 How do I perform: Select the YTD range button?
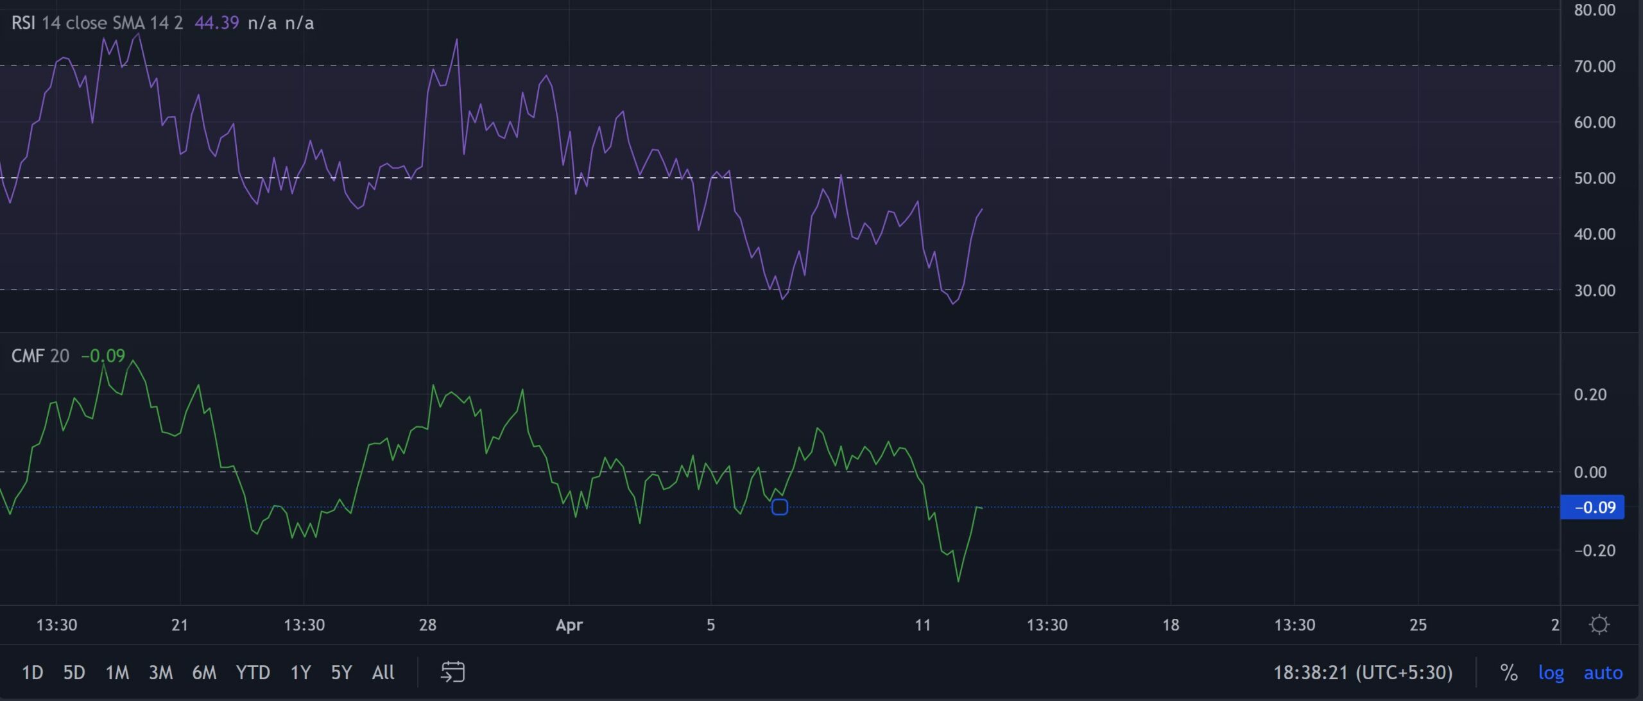254,673
